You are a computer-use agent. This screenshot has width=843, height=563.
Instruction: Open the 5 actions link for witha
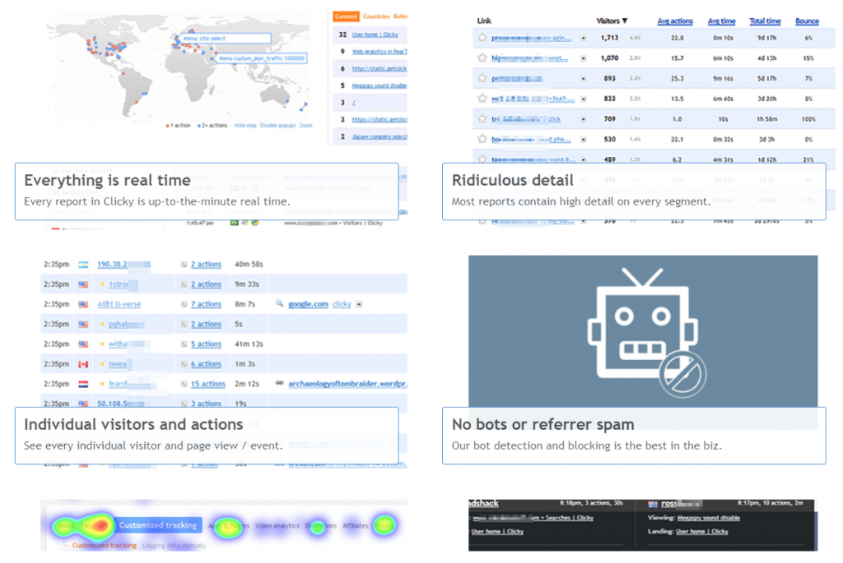point(206,344)
